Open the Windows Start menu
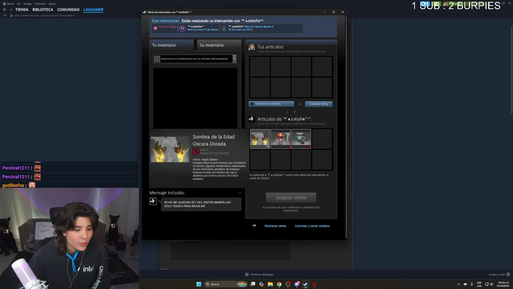 (x=199, y=284)
